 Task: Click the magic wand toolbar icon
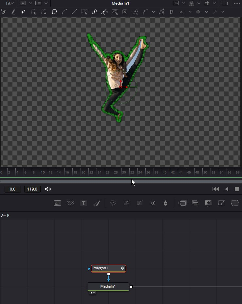coord(214,12)
